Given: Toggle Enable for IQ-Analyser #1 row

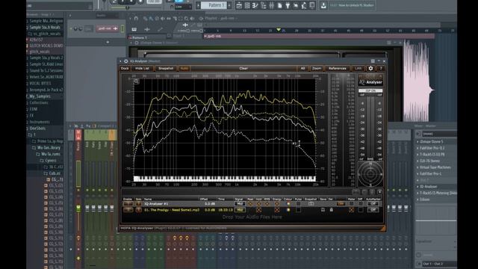Looking at the screenshot, I should 128,204.
